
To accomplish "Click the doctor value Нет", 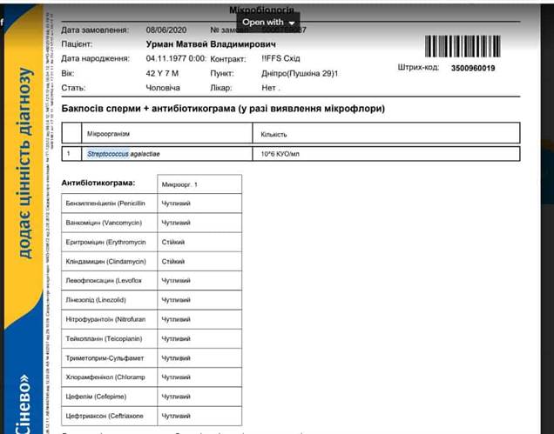I will pos(268,88).
